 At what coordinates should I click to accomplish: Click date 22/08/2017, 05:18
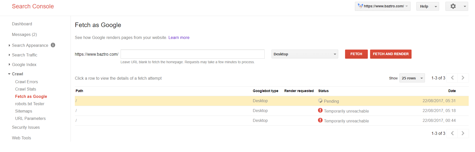tap(439, 111)
